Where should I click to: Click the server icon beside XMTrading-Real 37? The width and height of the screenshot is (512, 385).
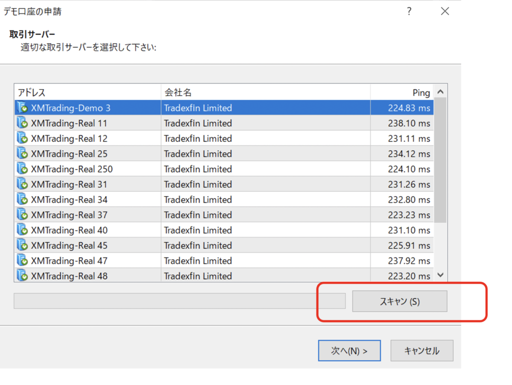coord(22,215)
